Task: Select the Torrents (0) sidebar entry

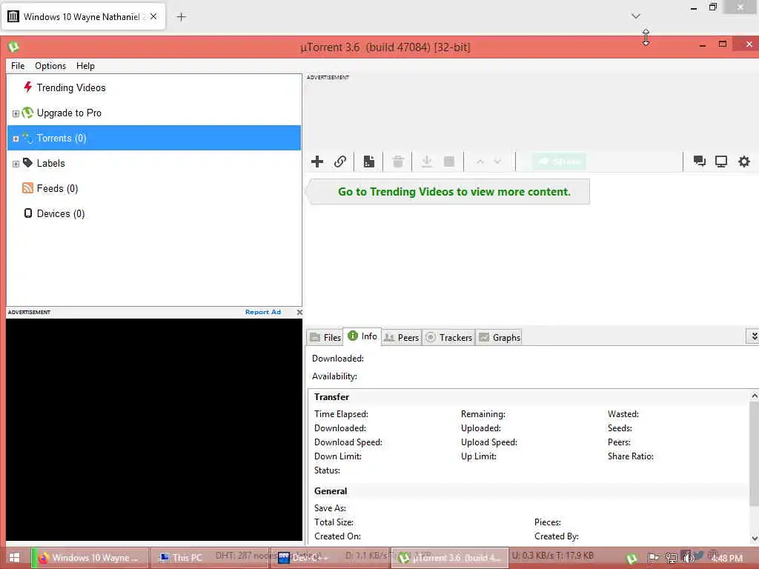Action: [154, 138]
